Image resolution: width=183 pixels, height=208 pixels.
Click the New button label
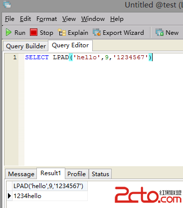[x=172, y=33]
